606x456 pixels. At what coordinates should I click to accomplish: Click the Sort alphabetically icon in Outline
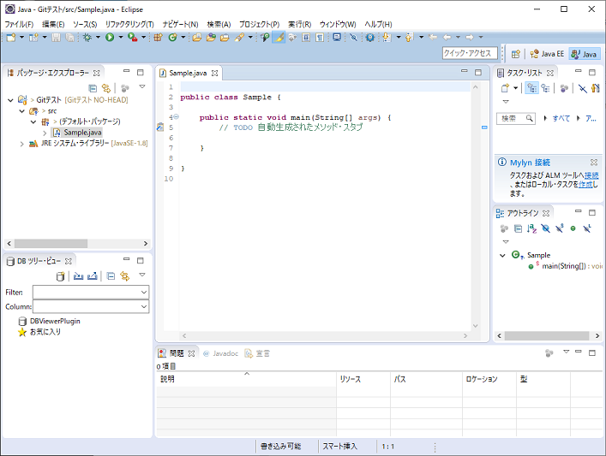(x=531, y=228)
